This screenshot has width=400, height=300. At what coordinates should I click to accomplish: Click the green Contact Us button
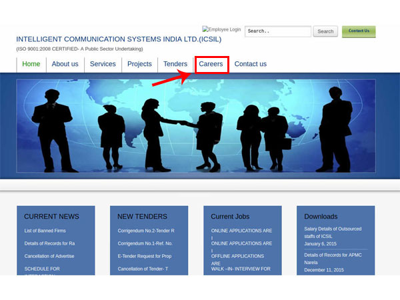(x=359, y=31)
